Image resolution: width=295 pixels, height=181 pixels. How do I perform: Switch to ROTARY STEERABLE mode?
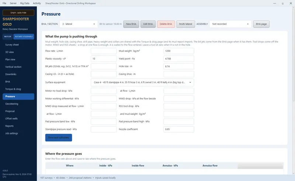point(24,37)
